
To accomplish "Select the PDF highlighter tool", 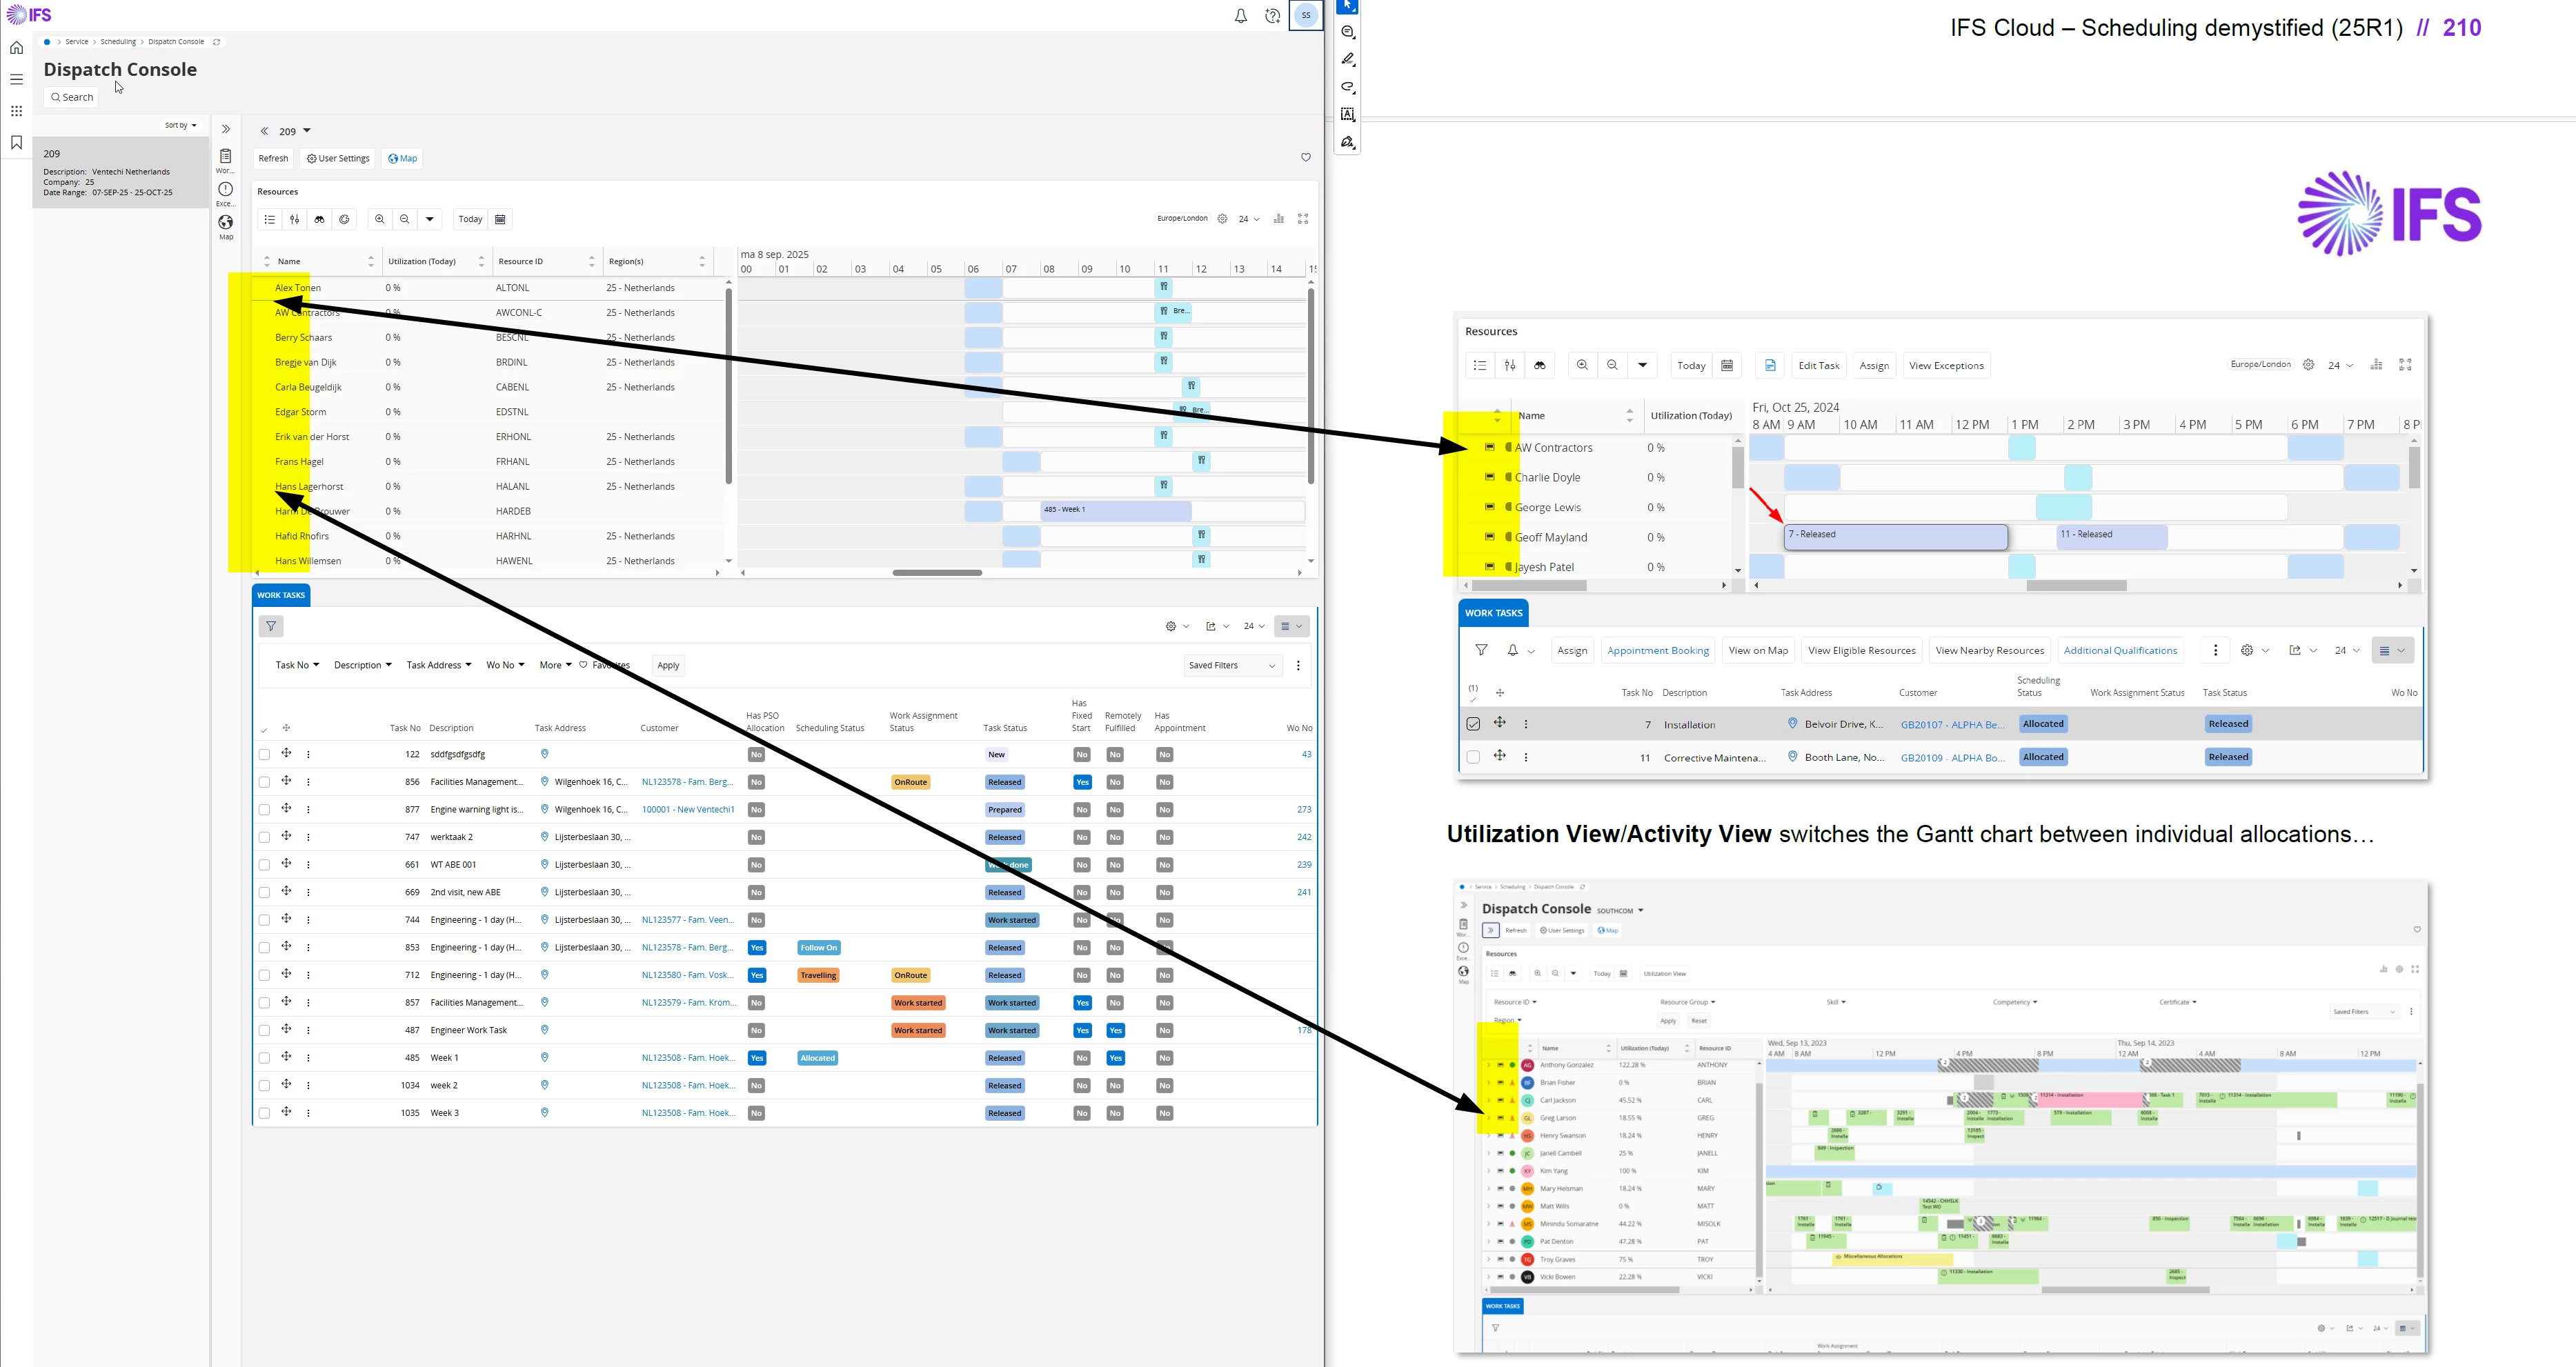I will point(1348,60).
